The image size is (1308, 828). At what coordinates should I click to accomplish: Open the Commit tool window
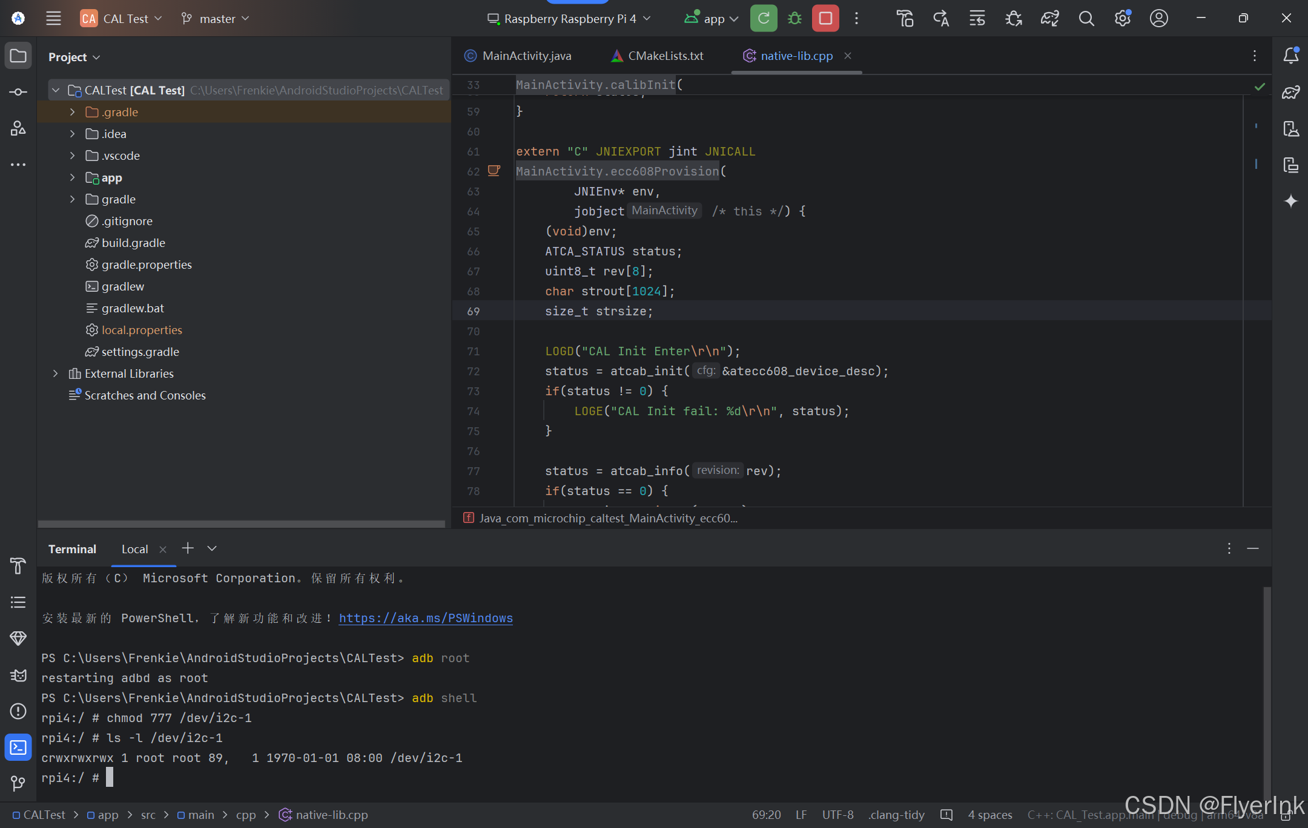[x=18, y=92]
